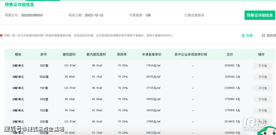Select the 套内建筑面积 column header
The image size is (276, 135).
click(x=96, y=55)
